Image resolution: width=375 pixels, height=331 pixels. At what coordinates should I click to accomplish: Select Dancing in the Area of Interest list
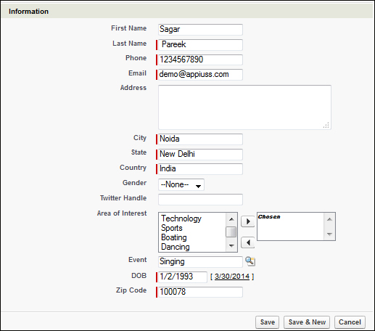tap(176, 247)
